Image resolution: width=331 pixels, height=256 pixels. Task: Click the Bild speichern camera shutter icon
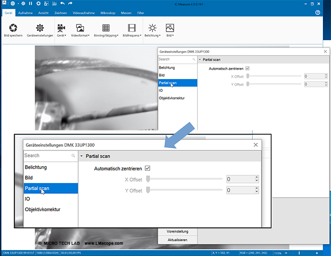click(x=13, y=27)
